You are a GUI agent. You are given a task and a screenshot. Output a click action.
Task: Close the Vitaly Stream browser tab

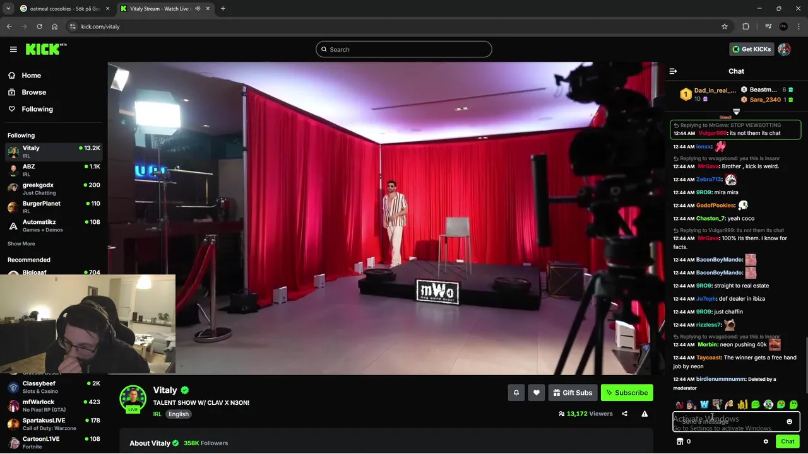pos(208,9)
